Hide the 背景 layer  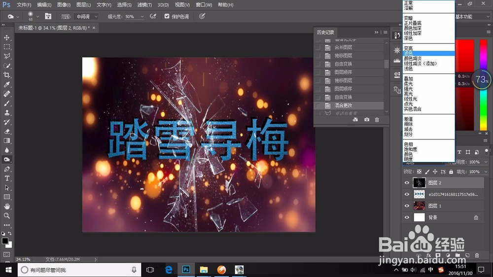click(407, 217)
